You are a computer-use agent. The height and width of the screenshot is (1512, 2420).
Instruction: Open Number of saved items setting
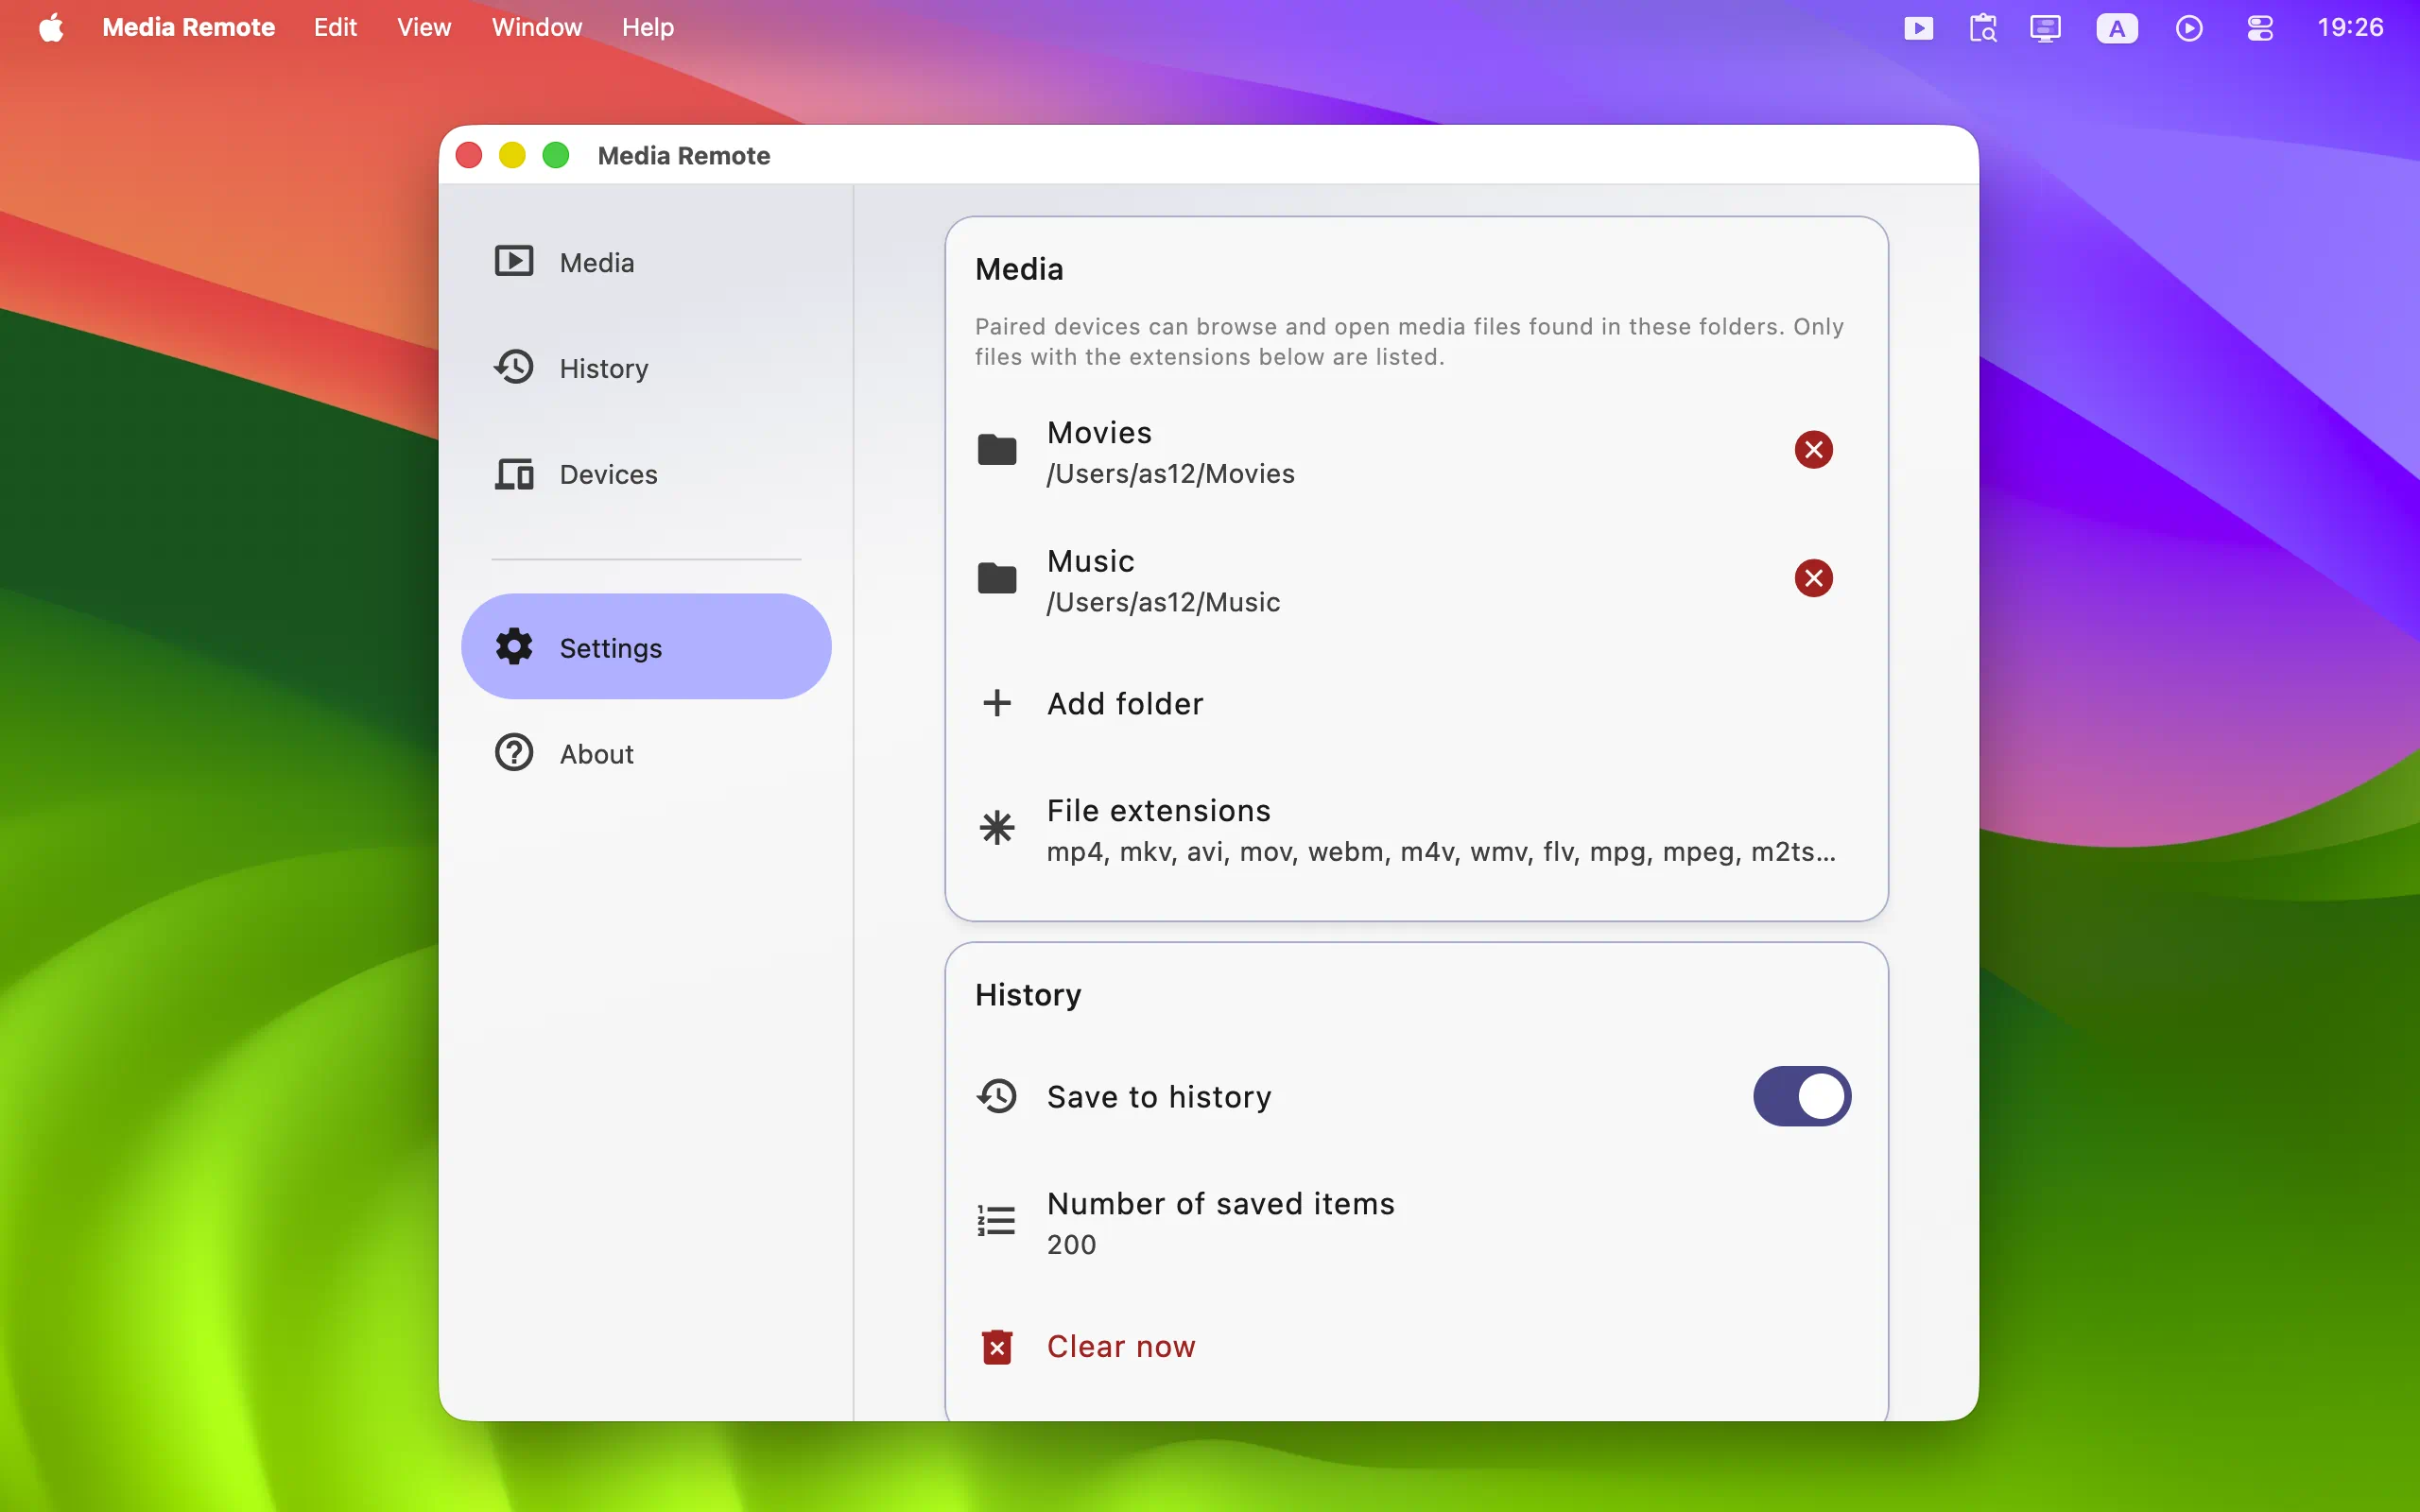pyautogui.click(x=1416, y=1223)
